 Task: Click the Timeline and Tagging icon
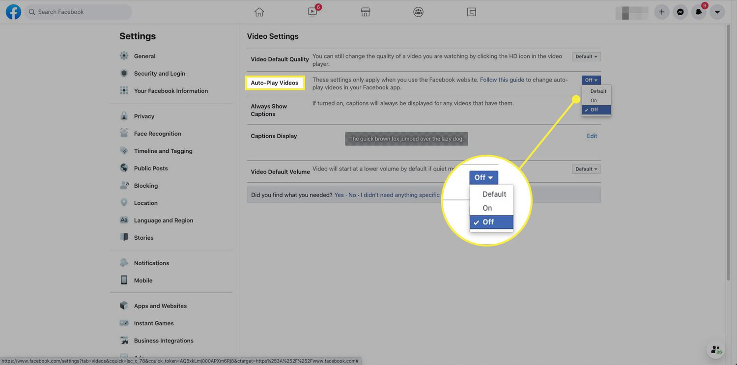[x=124, y=150]
